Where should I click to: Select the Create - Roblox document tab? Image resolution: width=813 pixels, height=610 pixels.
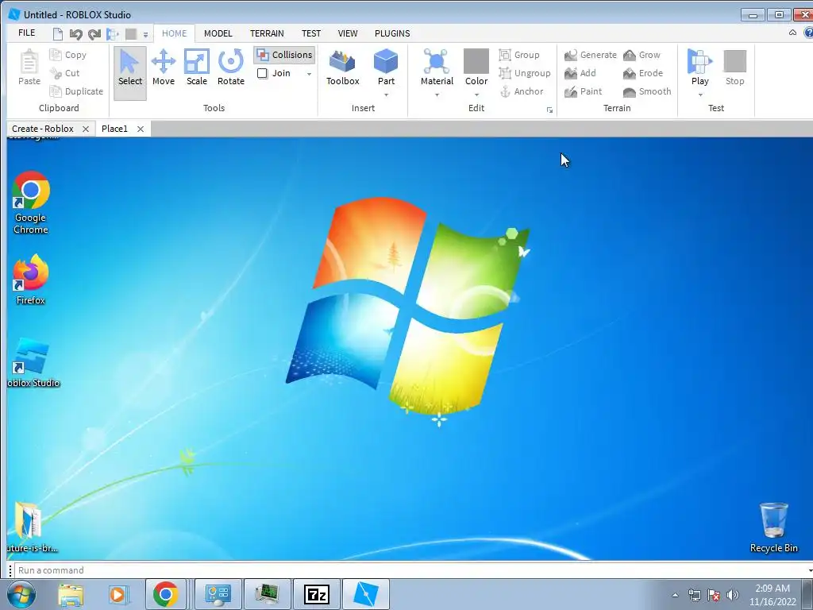click(x=43, y=129)
